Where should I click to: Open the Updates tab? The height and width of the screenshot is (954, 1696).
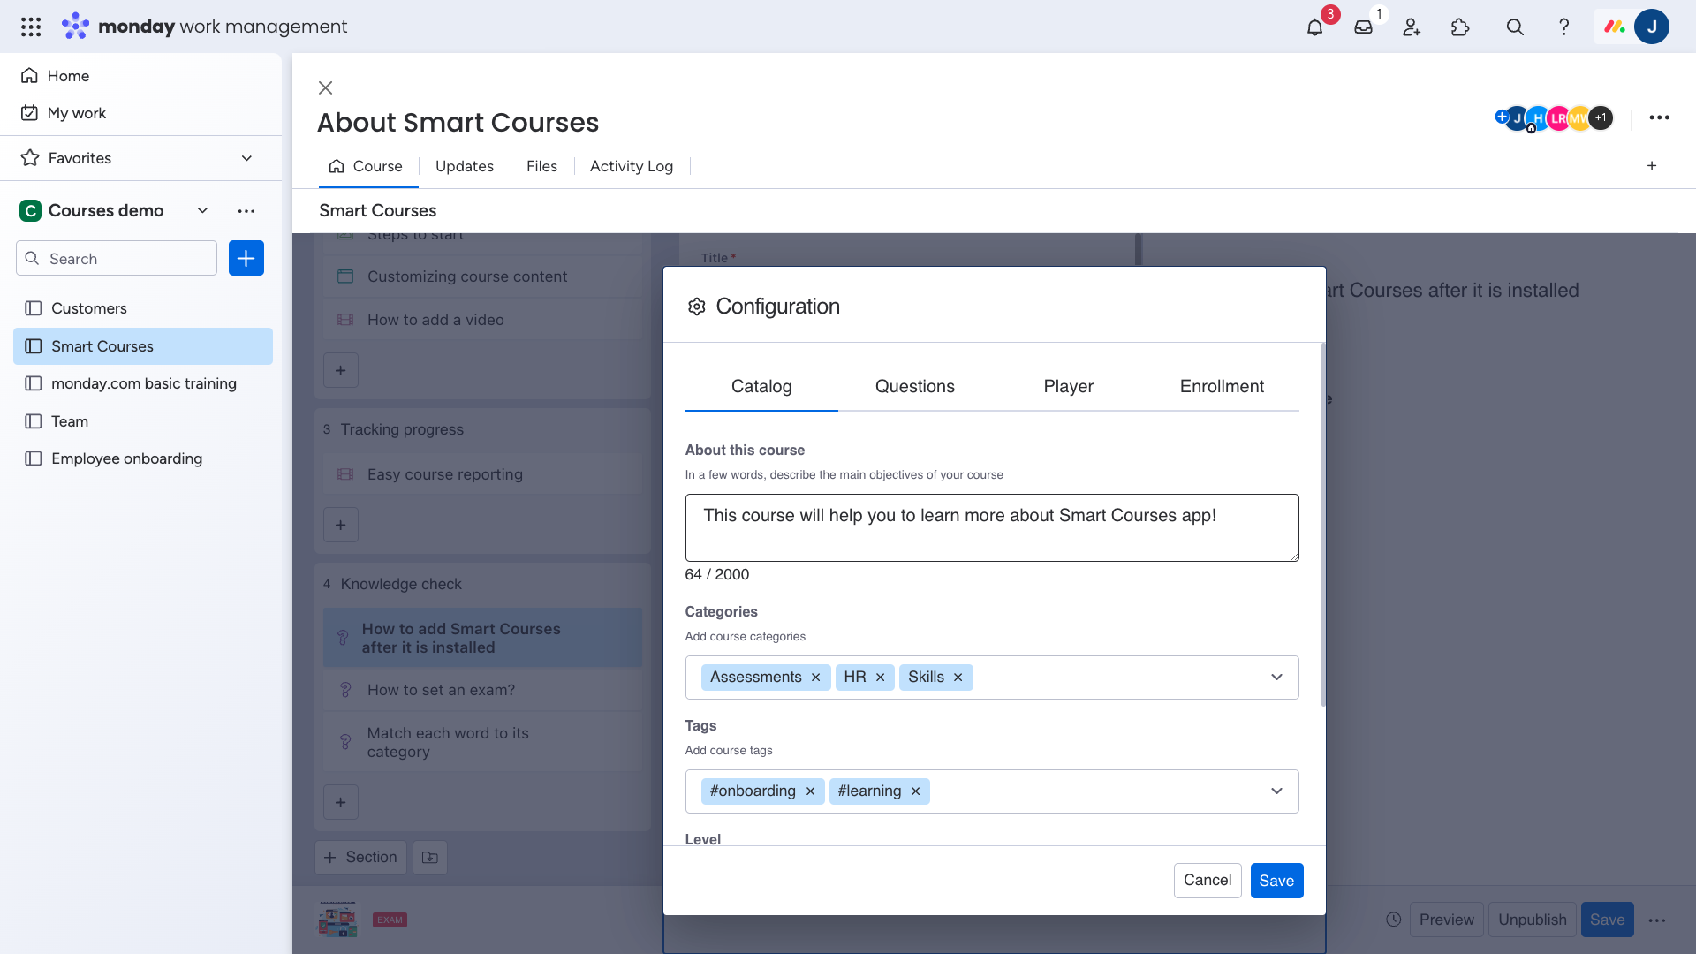tap(464, 166)
